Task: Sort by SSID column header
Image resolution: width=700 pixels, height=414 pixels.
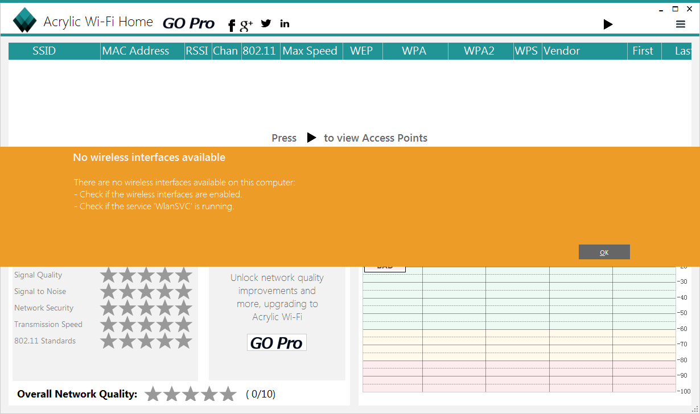Action: coord(44,51)
